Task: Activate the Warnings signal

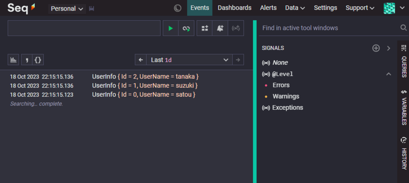Action: click(x=286, y=96)
